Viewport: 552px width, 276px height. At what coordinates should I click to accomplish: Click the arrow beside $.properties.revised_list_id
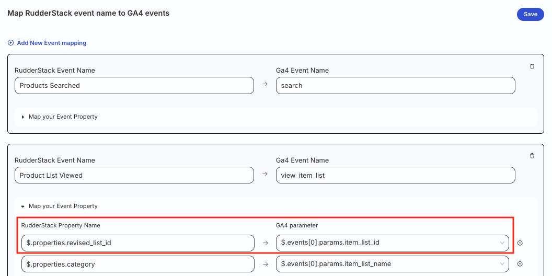tap(265, 242)
